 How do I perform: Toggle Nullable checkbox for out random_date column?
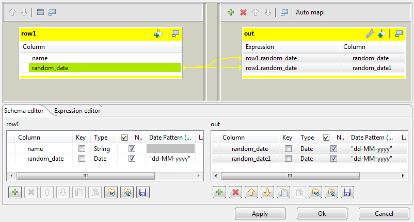click(x=334, y=149)
